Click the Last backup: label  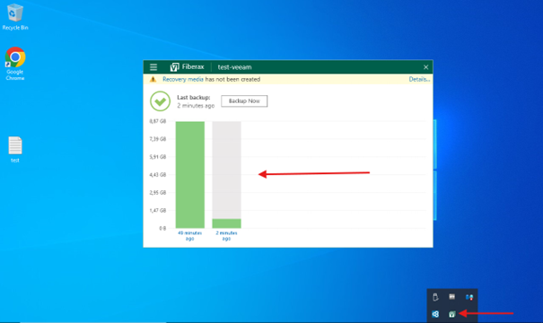(x=194, y=98)
